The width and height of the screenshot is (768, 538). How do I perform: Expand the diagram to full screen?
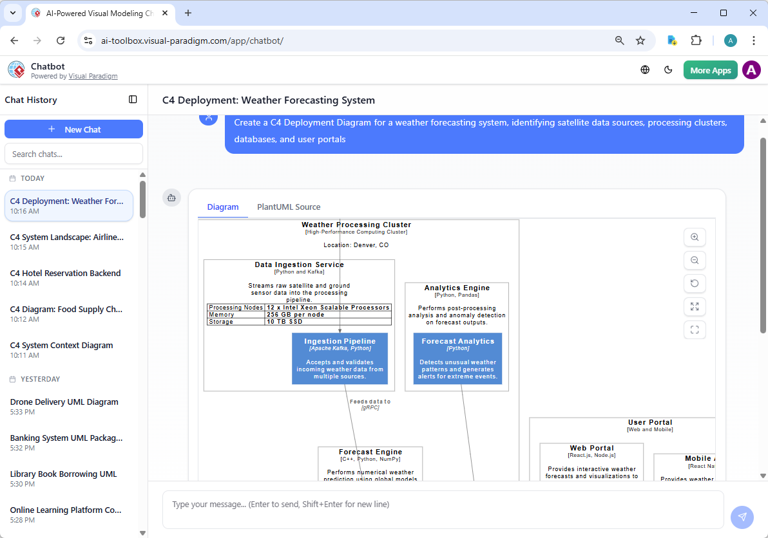coord(695,306)
